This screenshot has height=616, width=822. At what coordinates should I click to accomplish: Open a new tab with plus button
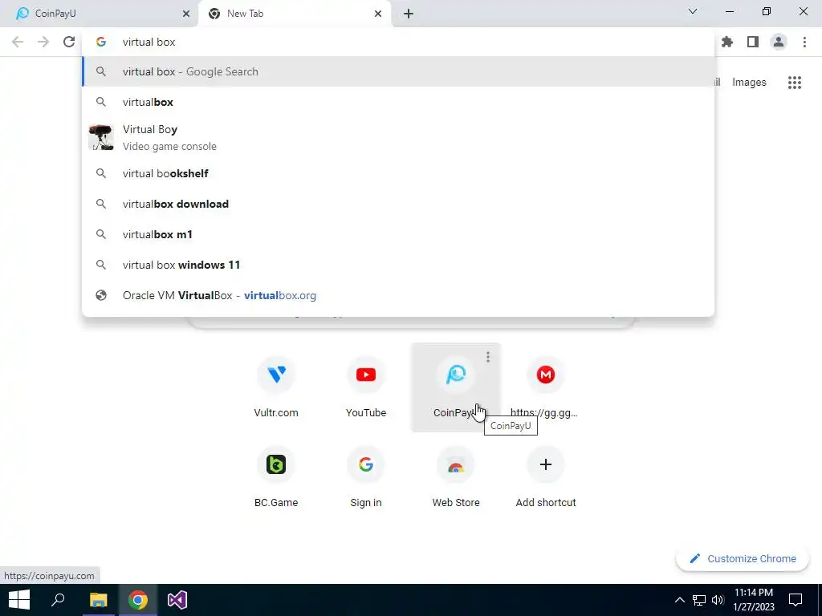tap(409, 14)
